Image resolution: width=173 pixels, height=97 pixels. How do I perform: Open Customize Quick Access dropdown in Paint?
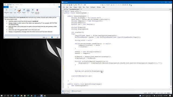[x=14, y=5]
